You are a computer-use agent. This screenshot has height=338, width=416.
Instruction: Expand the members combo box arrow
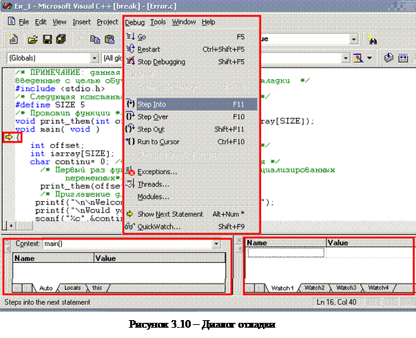click(x=345, y=58)
